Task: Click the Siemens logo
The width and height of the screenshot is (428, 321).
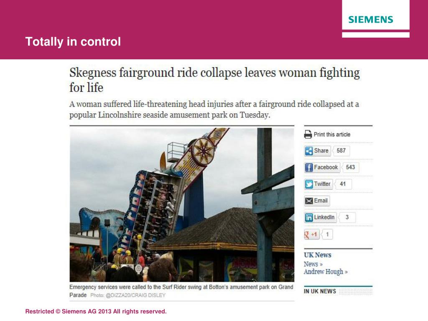Action: point(371,20)
